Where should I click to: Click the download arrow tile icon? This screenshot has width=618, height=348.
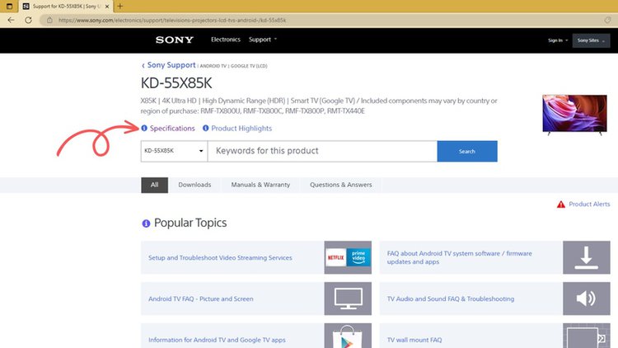coord(586,257)
